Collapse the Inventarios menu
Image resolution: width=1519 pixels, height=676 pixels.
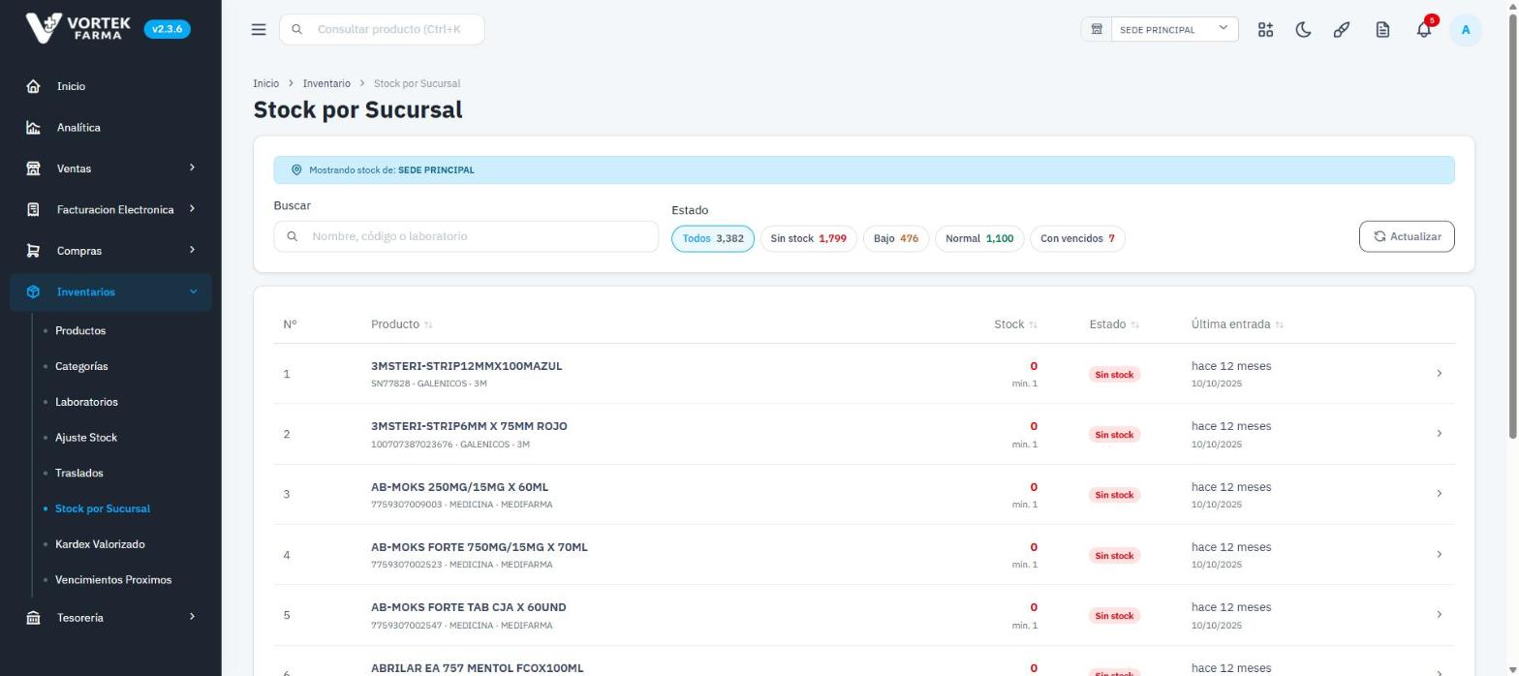click(x=110, y=292)
